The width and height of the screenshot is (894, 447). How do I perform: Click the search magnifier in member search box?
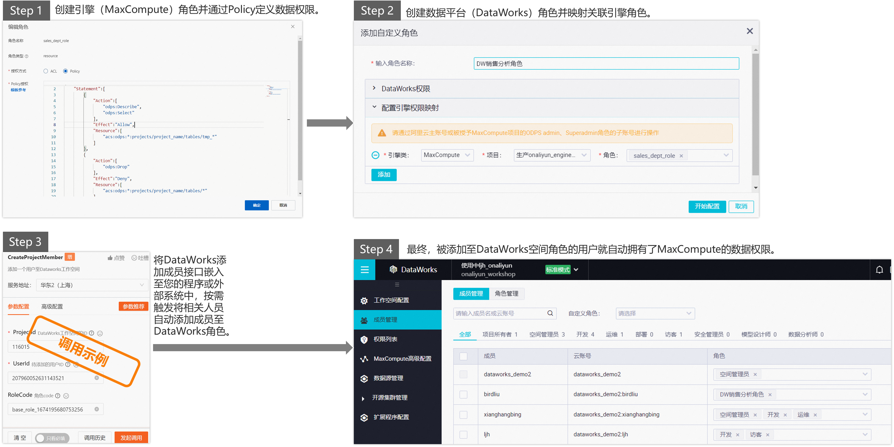[550, 313]
